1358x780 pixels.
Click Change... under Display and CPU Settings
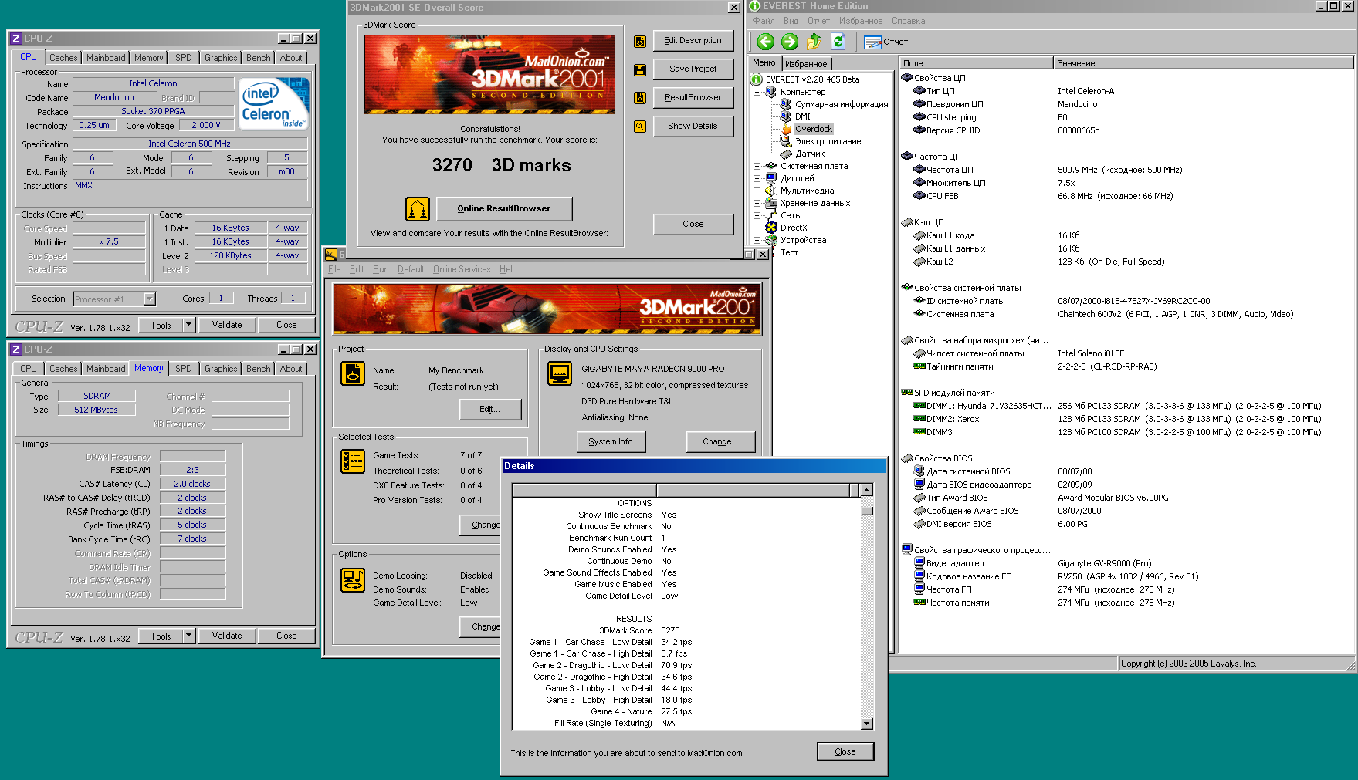coord(720,442)
